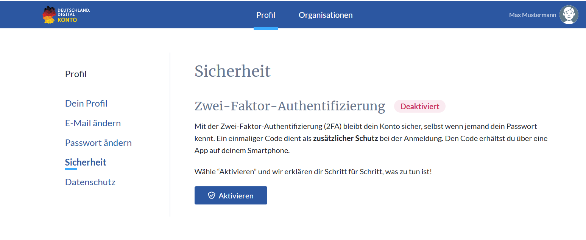Click the Deutschland.Digital Konto logo text
The width and height of the screenshot is (586, 240).
pos(74,15)
